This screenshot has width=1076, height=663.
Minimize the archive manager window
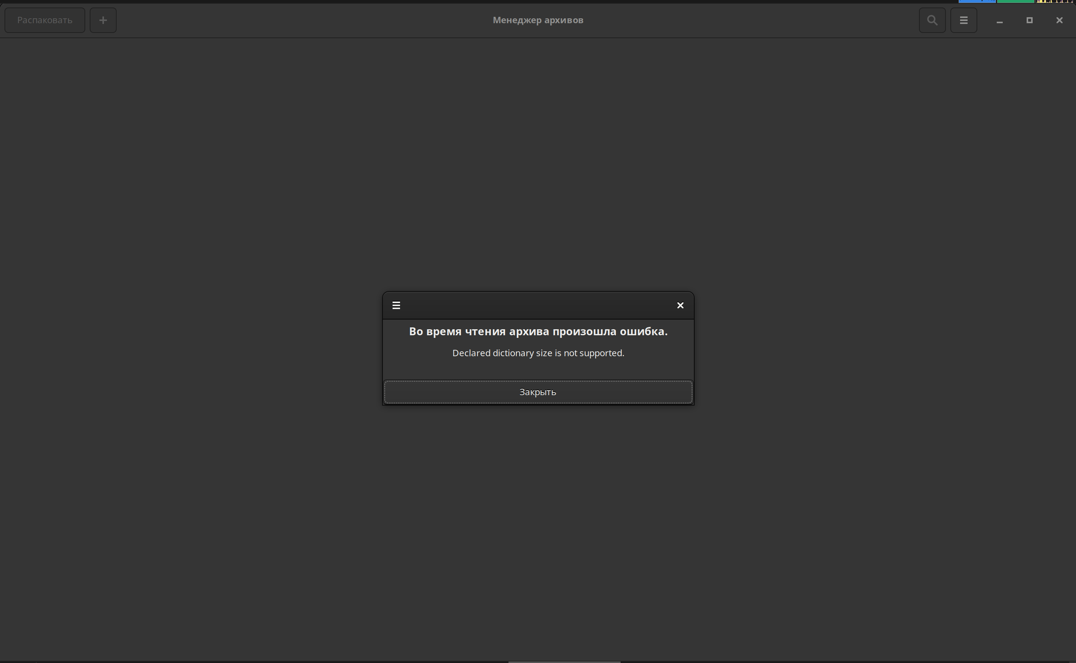pos(999,21)
